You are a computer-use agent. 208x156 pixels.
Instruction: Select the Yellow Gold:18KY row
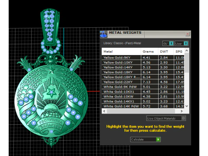(x=143, y=72)
